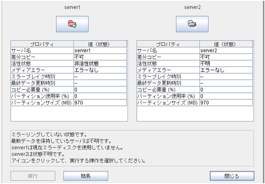Select server1 プロパティ column header
This screenshot has width=265, height=184.
point(42,44)
